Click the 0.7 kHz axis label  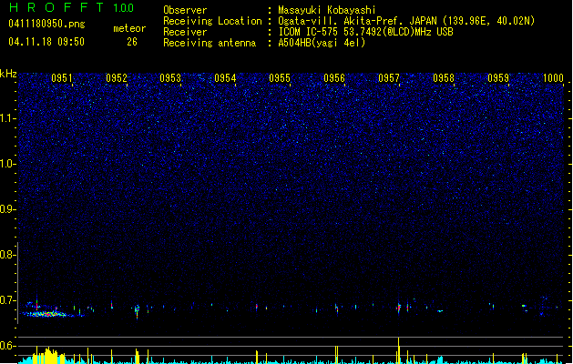[x=8, y=300]
